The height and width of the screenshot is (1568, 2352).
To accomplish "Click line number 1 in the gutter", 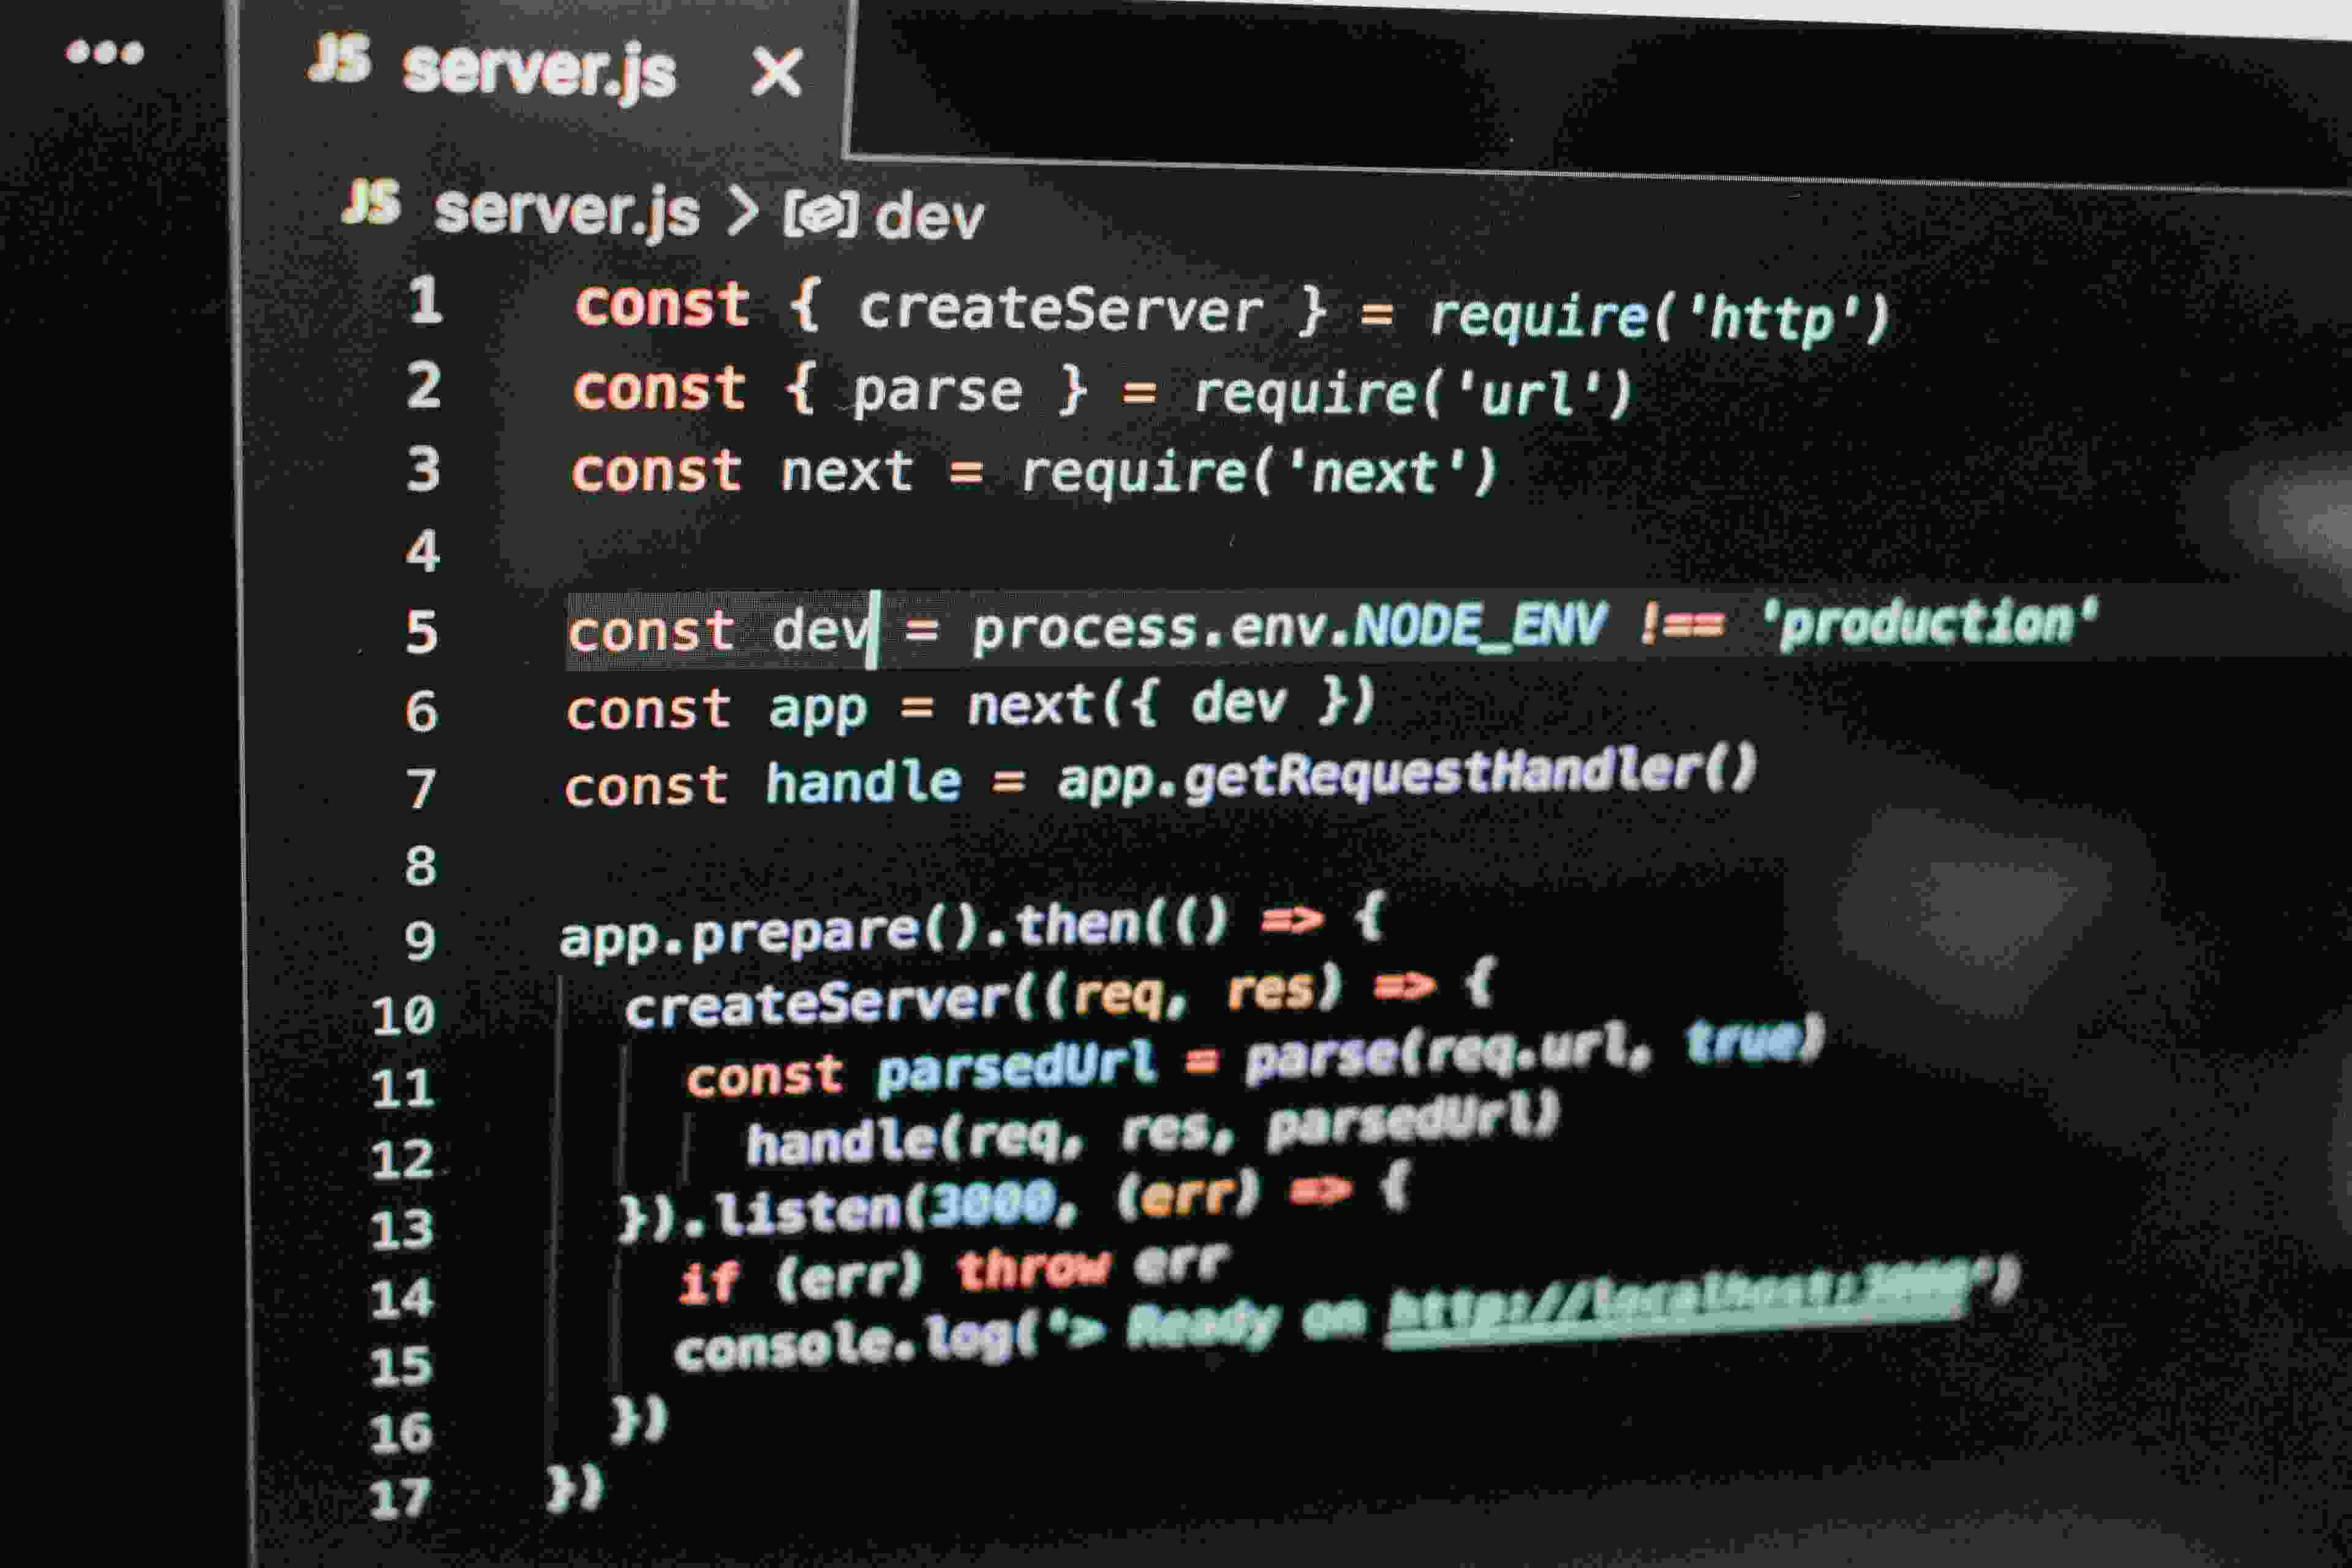I will pos(425,300).
